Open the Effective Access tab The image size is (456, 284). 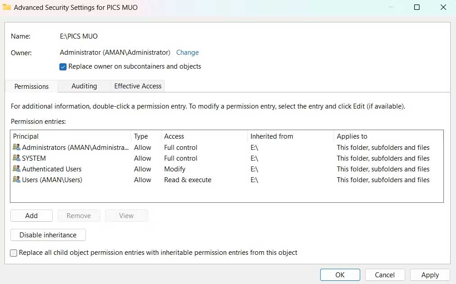(137, 86)
